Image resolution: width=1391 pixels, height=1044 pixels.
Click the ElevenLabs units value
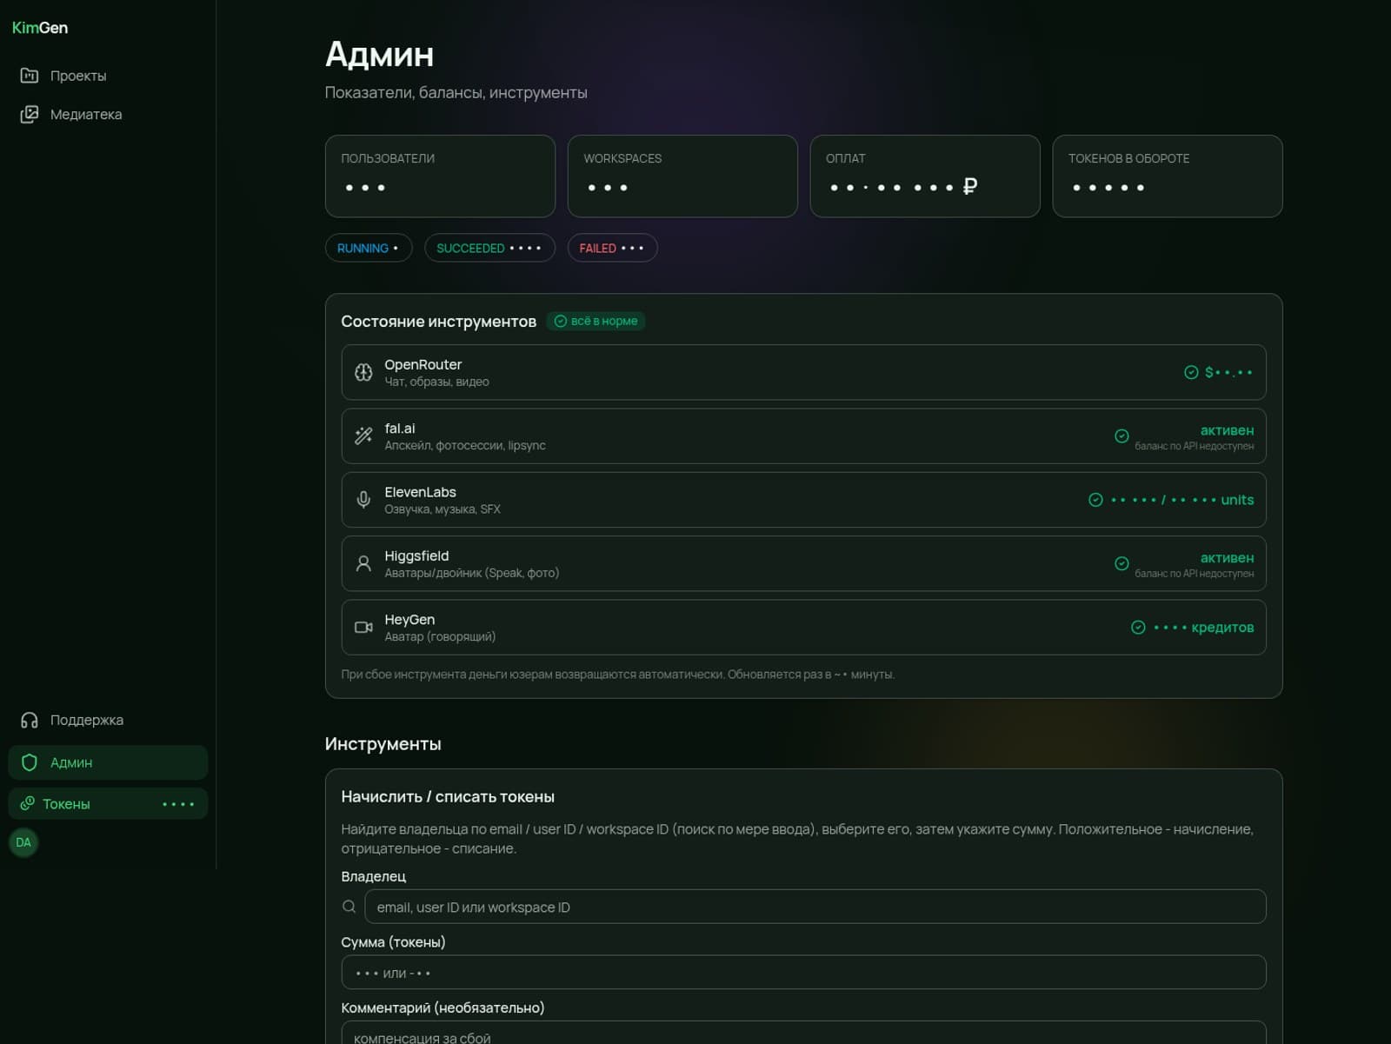click(1181, 500)
